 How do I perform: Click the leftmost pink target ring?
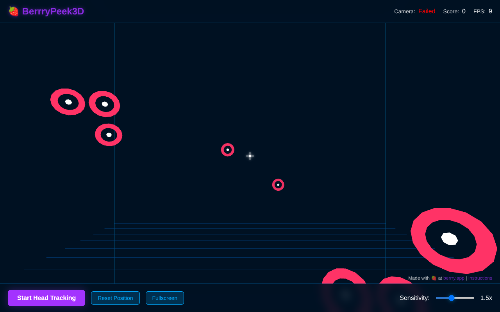68,101
